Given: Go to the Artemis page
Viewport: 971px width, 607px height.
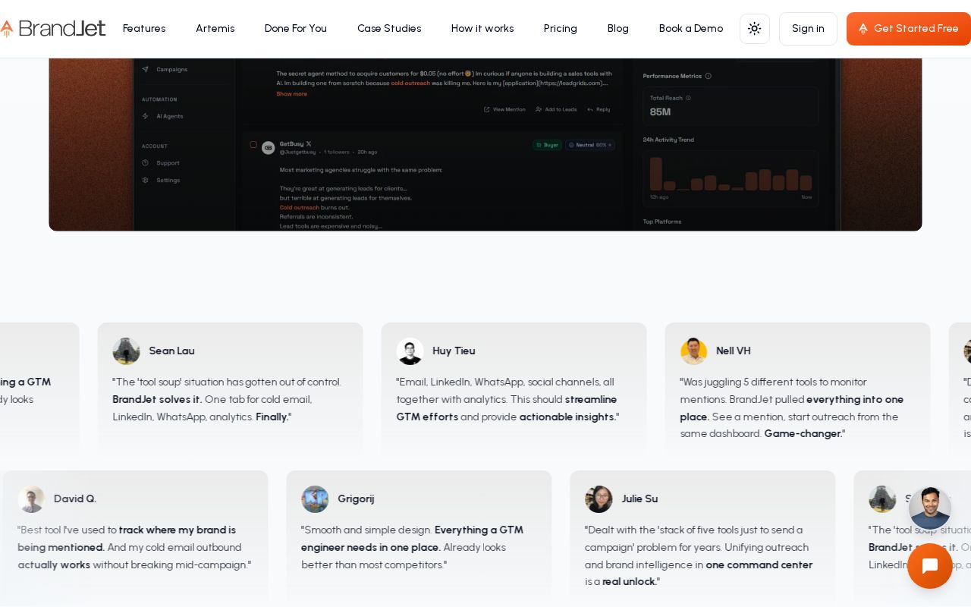Looking at the screenshot, I should point(215,28).
